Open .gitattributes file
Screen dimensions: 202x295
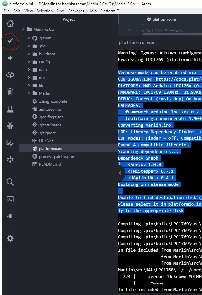[50, 125]
